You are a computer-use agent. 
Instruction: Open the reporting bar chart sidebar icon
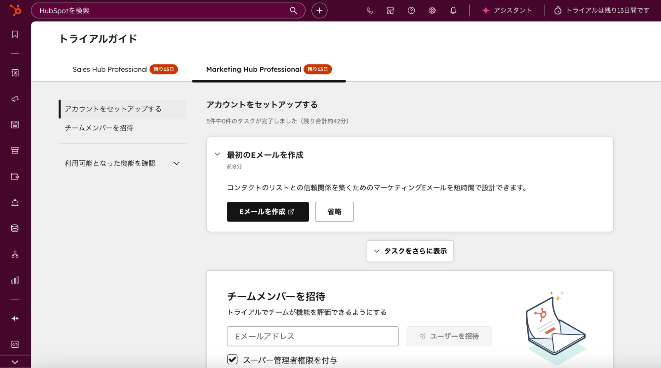pyautogui.click(x=15, y=280)
